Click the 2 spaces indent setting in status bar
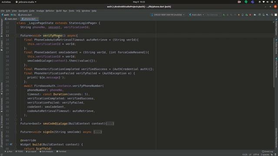This screenshot has height=156, width=278. [265, 155]
